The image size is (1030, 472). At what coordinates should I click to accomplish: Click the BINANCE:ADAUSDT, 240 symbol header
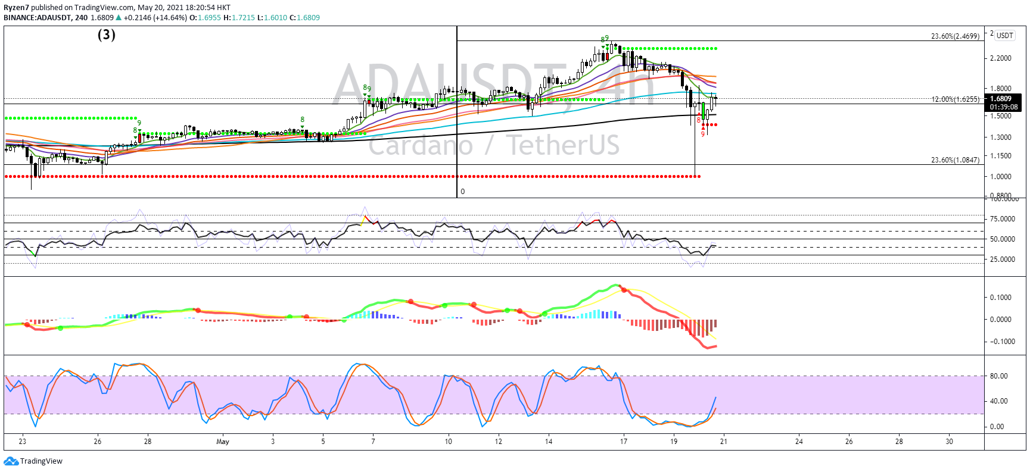coord(45,18)
